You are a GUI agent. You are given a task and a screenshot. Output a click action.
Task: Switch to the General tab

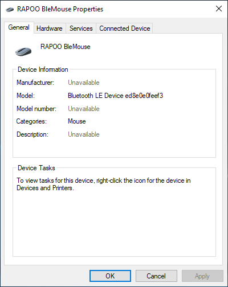tap(19, 27)
